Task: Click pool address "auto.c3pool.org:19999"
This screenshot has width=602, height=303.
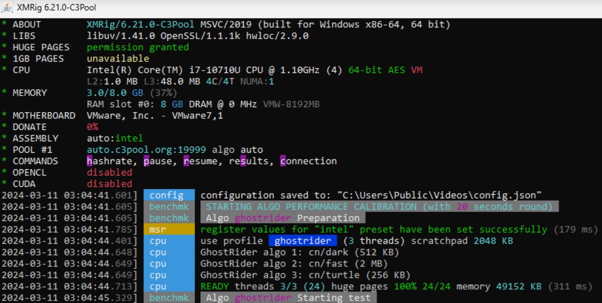Action: [146, 150]
